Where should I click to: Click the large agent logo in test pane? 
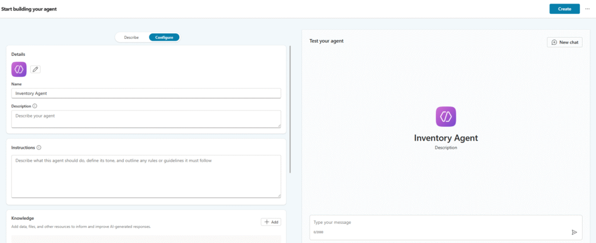pos(445,116)
